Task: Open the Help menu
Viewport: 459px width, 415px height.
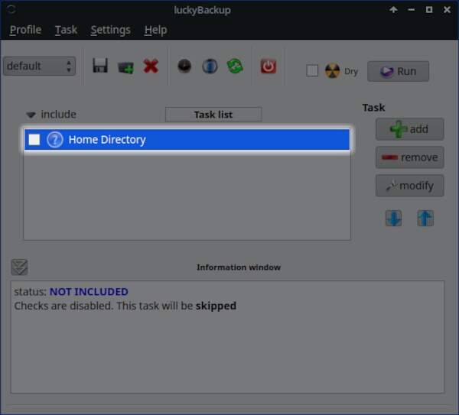Action: tap(156, 30)
